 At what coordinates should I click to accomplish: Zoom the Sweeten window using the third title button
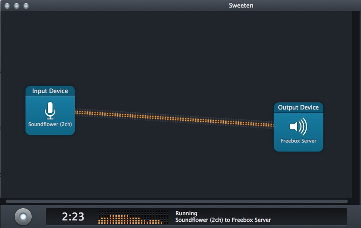pyautogui.click(x=26, y=6)
